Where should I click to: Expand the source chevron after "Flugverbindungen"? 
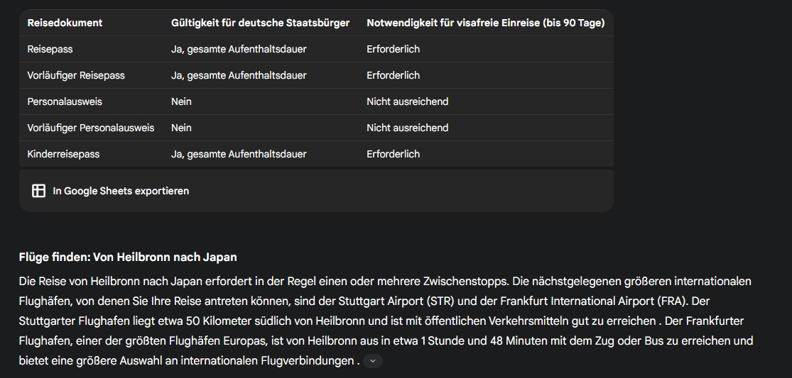pyautogui.click(x=373, y=361)
